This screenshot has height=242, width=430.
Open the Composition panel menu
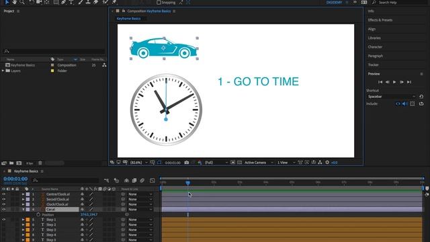174,11
